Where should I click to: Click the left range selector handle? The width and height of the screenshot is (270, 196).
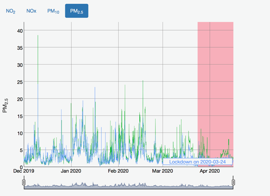24,183
